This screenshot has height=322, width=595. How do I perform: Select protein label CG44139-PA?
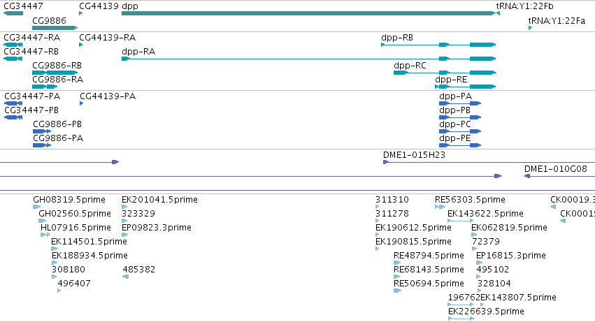click(108, 96)
